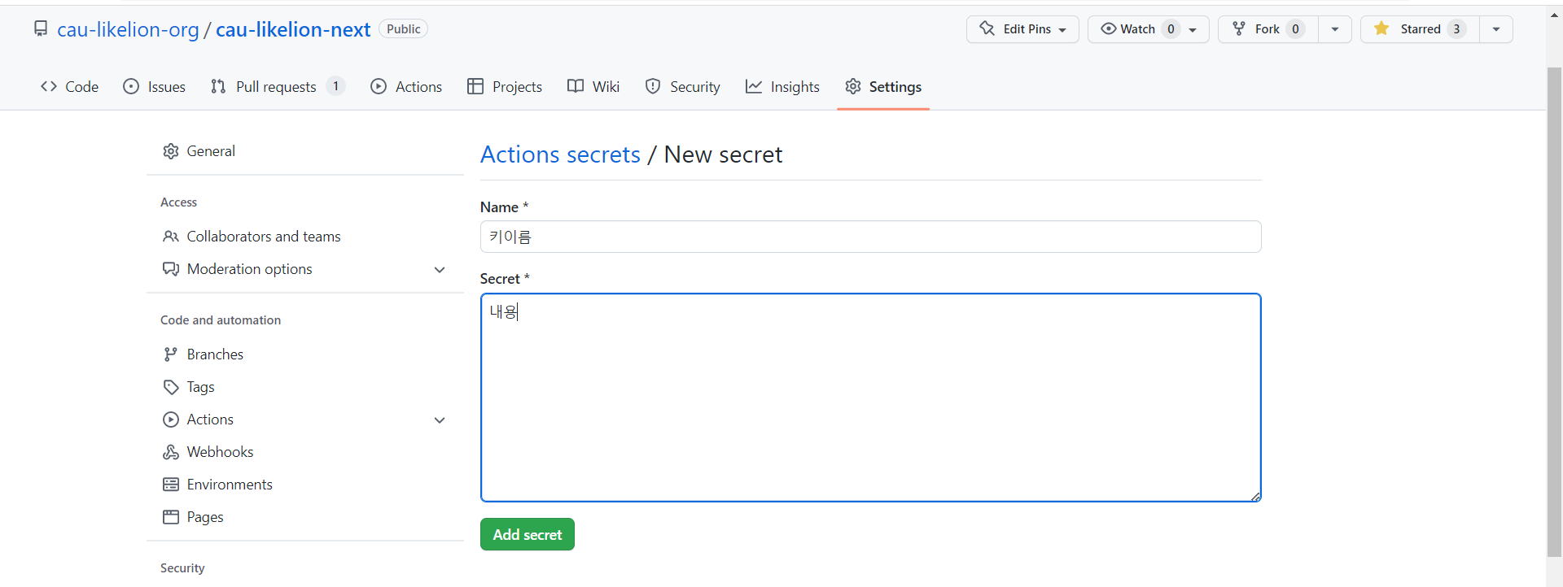
Task: Open the cau-likelion-next repository link
Action: 293,29
